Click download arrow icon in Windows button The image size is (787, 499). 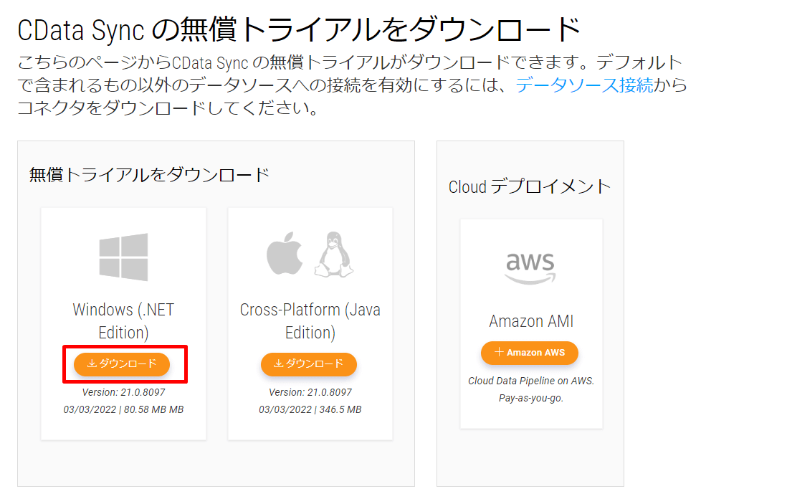click(92, 364)
